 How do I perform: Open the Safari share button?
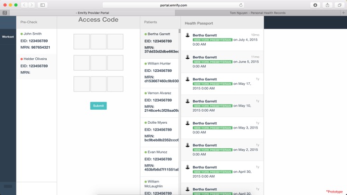[327, 5]
